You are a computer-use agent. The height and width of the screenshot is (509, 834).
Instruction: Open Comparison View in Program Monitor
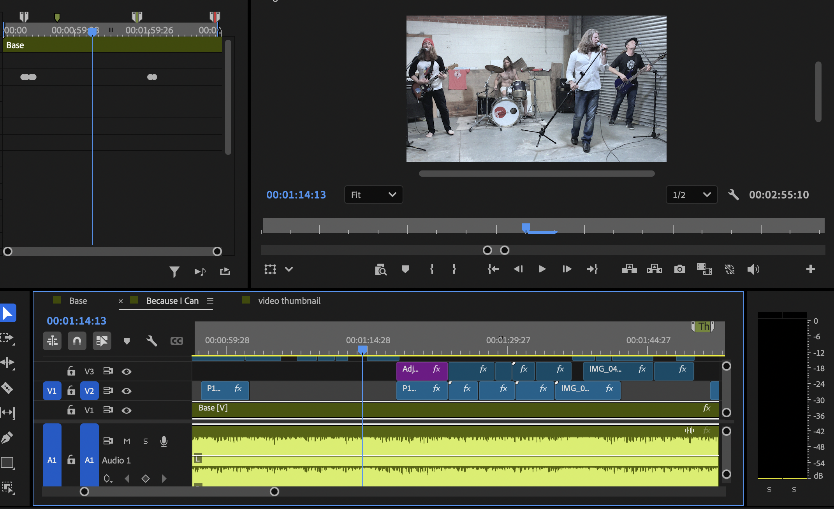(x=704, y=269)
